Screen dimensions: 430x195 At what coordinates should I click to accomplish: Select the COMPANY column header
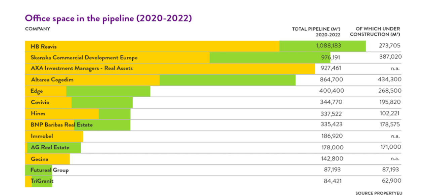click(x=37, y=29)
